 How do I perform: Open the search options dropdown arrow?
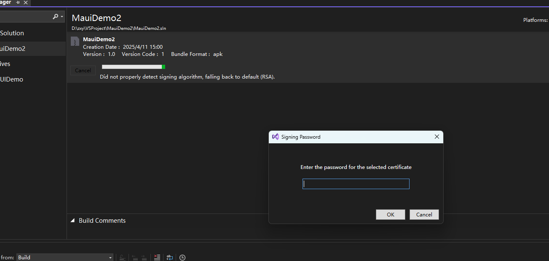[62, 17]
